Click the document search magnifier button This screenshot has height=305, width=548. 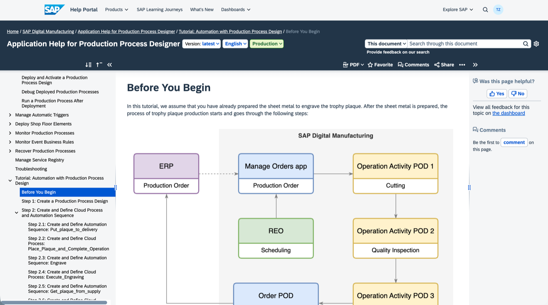click(526, 44)
